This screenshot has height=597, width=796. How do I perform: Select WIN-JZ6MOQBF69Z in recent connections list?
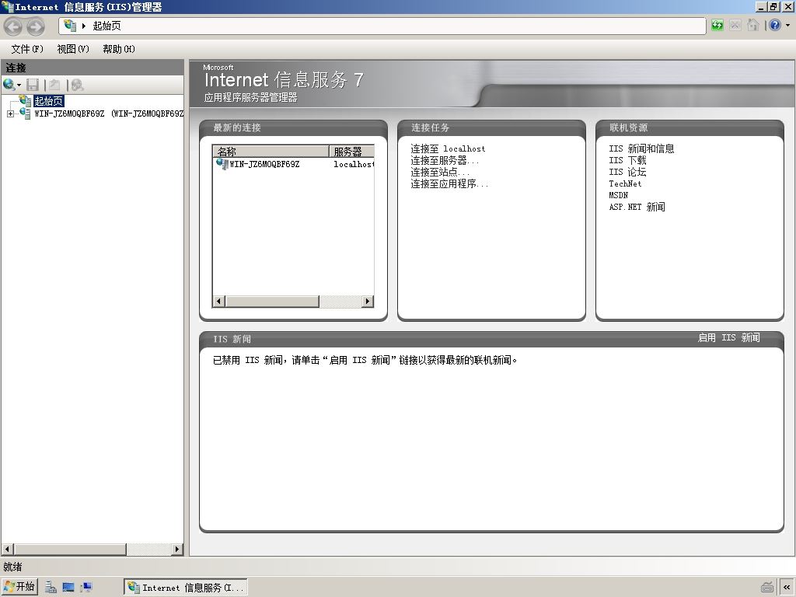(264, 164)
